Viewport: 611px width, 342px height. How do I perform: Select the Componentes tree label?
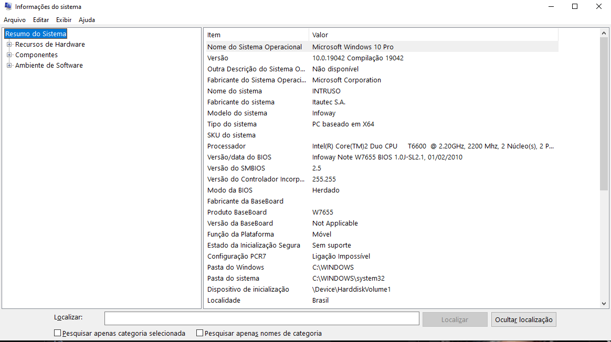[36, 55]
